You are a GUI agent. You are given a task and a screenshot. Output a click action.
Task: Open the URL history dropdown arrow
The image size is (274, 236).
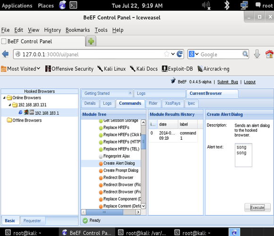(173, 54)
